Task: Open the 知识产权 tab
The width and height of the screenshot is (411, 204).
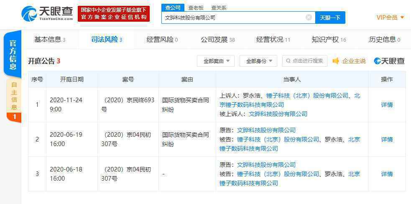Action: [x=329, y=40]
